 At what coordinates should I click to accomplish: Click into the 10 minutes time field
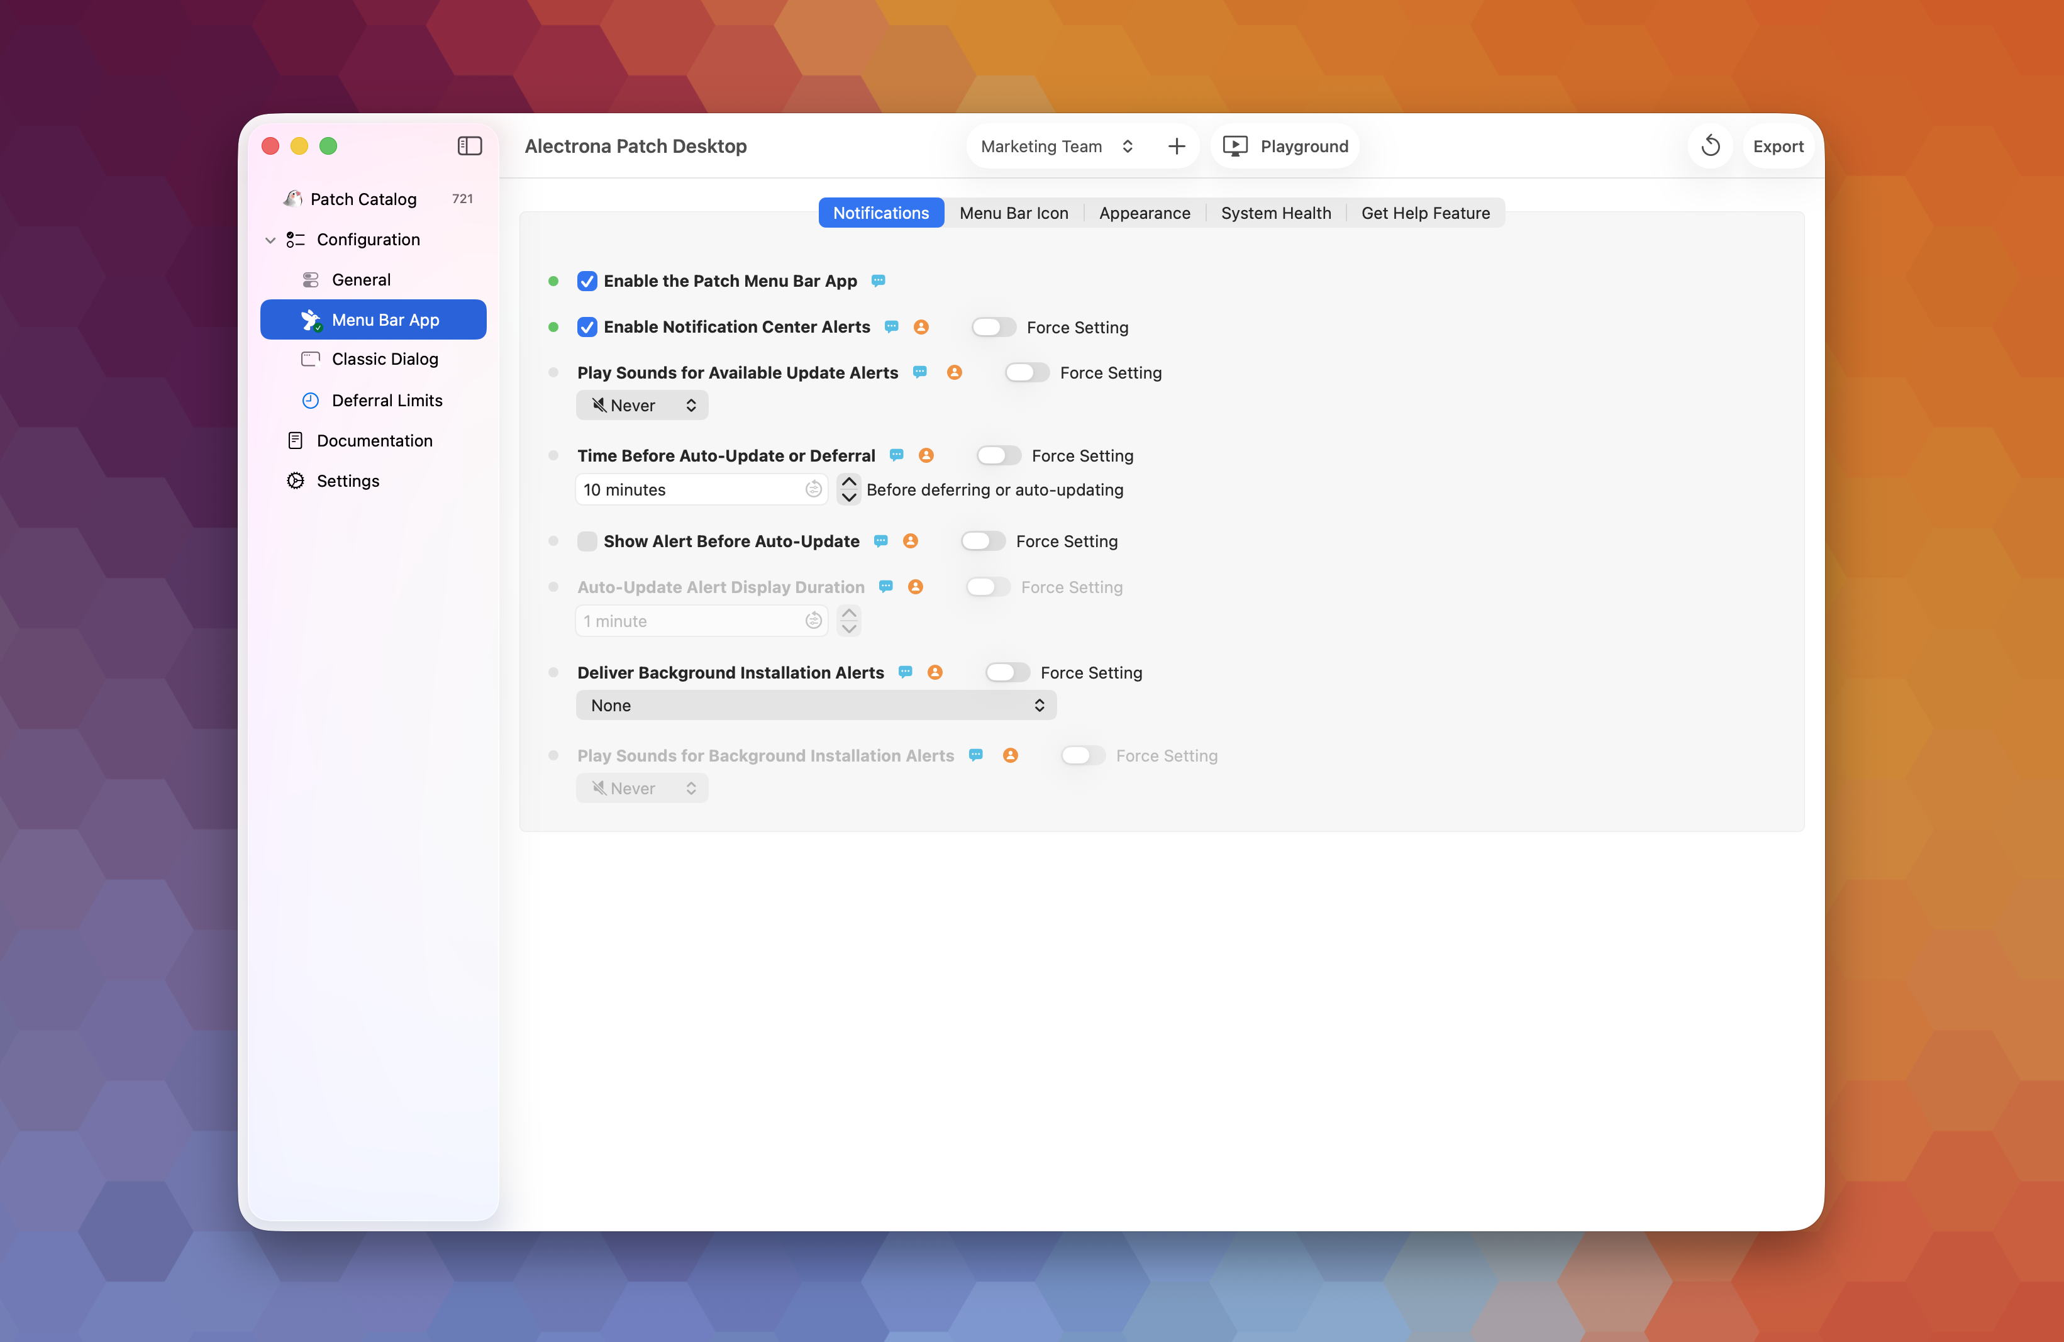pos(701,489)
